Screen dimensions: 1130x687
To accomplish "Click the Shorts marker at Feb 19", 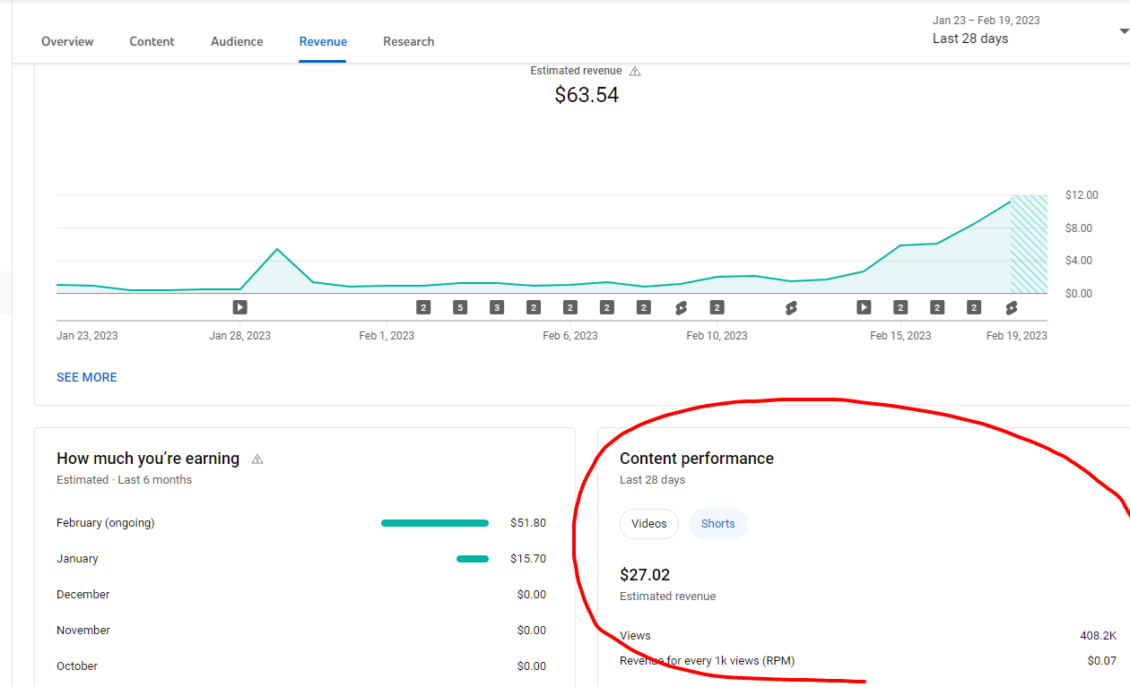I will 1011,307.
